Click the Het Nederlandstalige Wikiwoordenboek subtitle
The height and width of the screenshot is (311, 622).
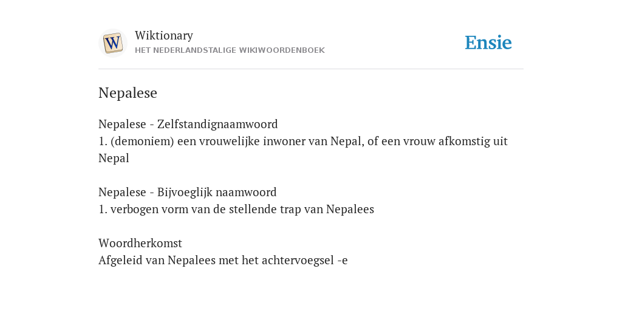[230, 50]
